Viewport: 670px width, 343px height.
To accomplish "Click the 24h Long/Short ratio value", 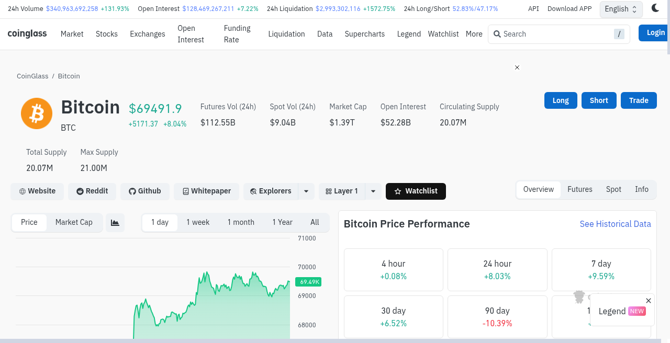I will [x=475, y=9].
